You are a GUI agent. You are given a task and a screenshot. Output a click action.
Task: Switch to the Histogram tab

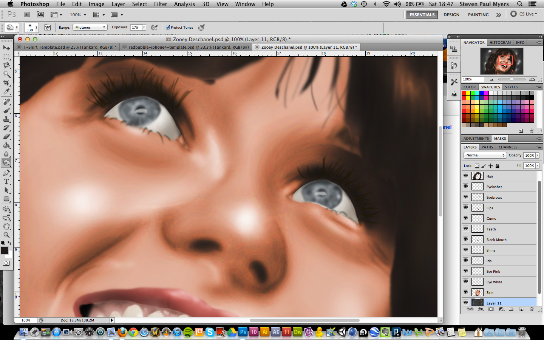500,43
